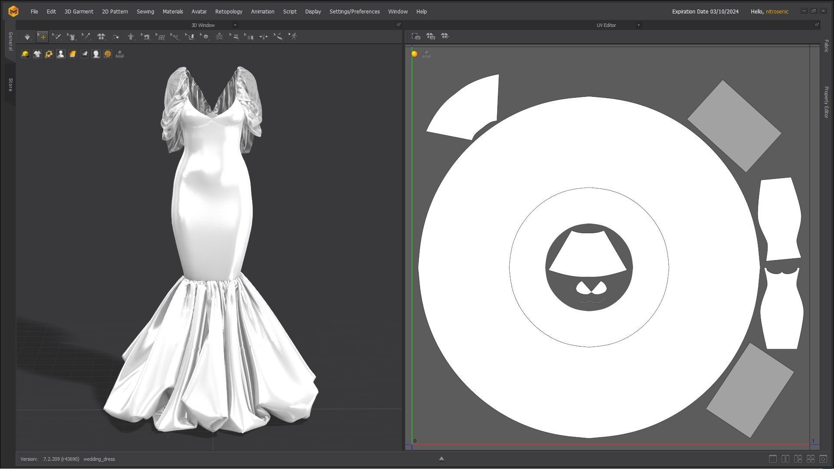Click the zipper tool icon
Screen dimensions: 834x469
tap(219, 37)
